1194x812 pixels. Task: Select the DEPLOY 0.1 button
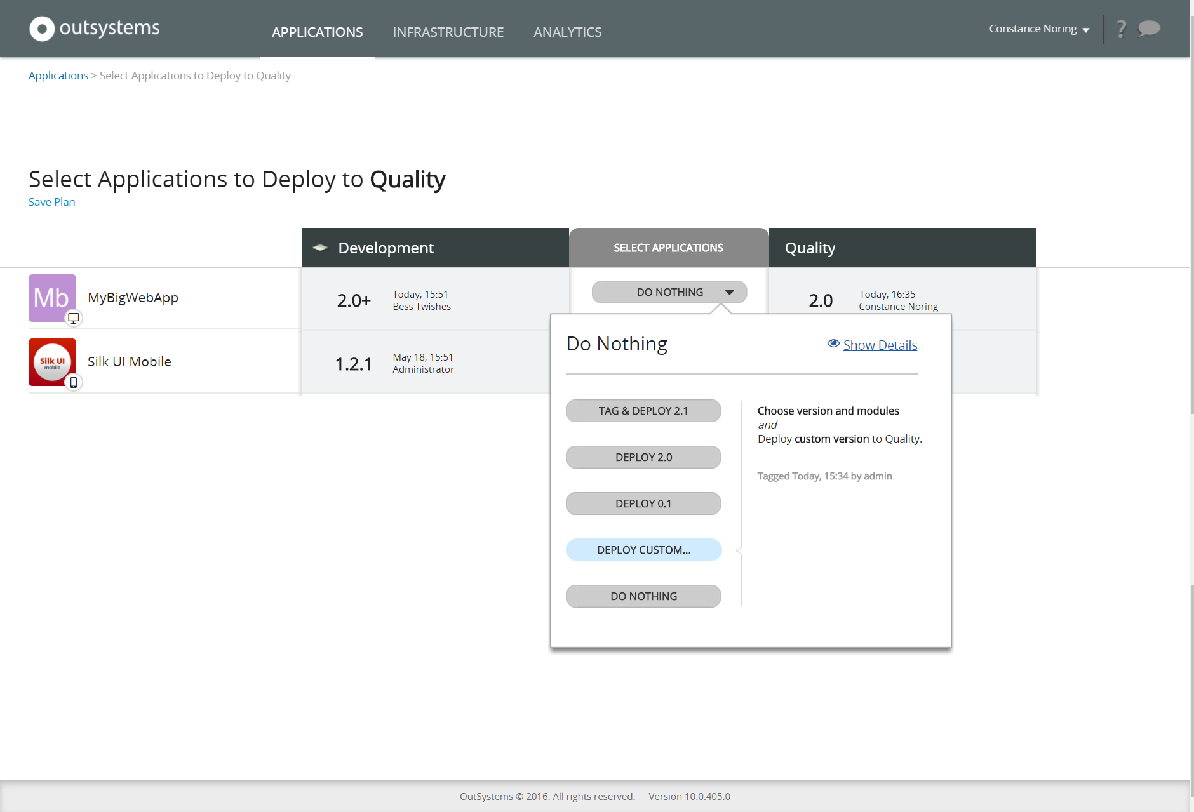tap(643, 503)
